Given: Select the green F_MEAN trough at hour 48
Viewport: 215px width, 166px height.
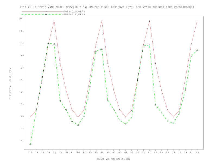Looking at the screenshot, I should coord(126,124).
